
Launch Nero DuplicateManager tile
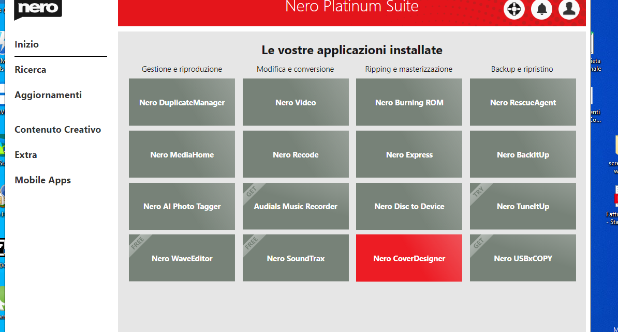182,102
